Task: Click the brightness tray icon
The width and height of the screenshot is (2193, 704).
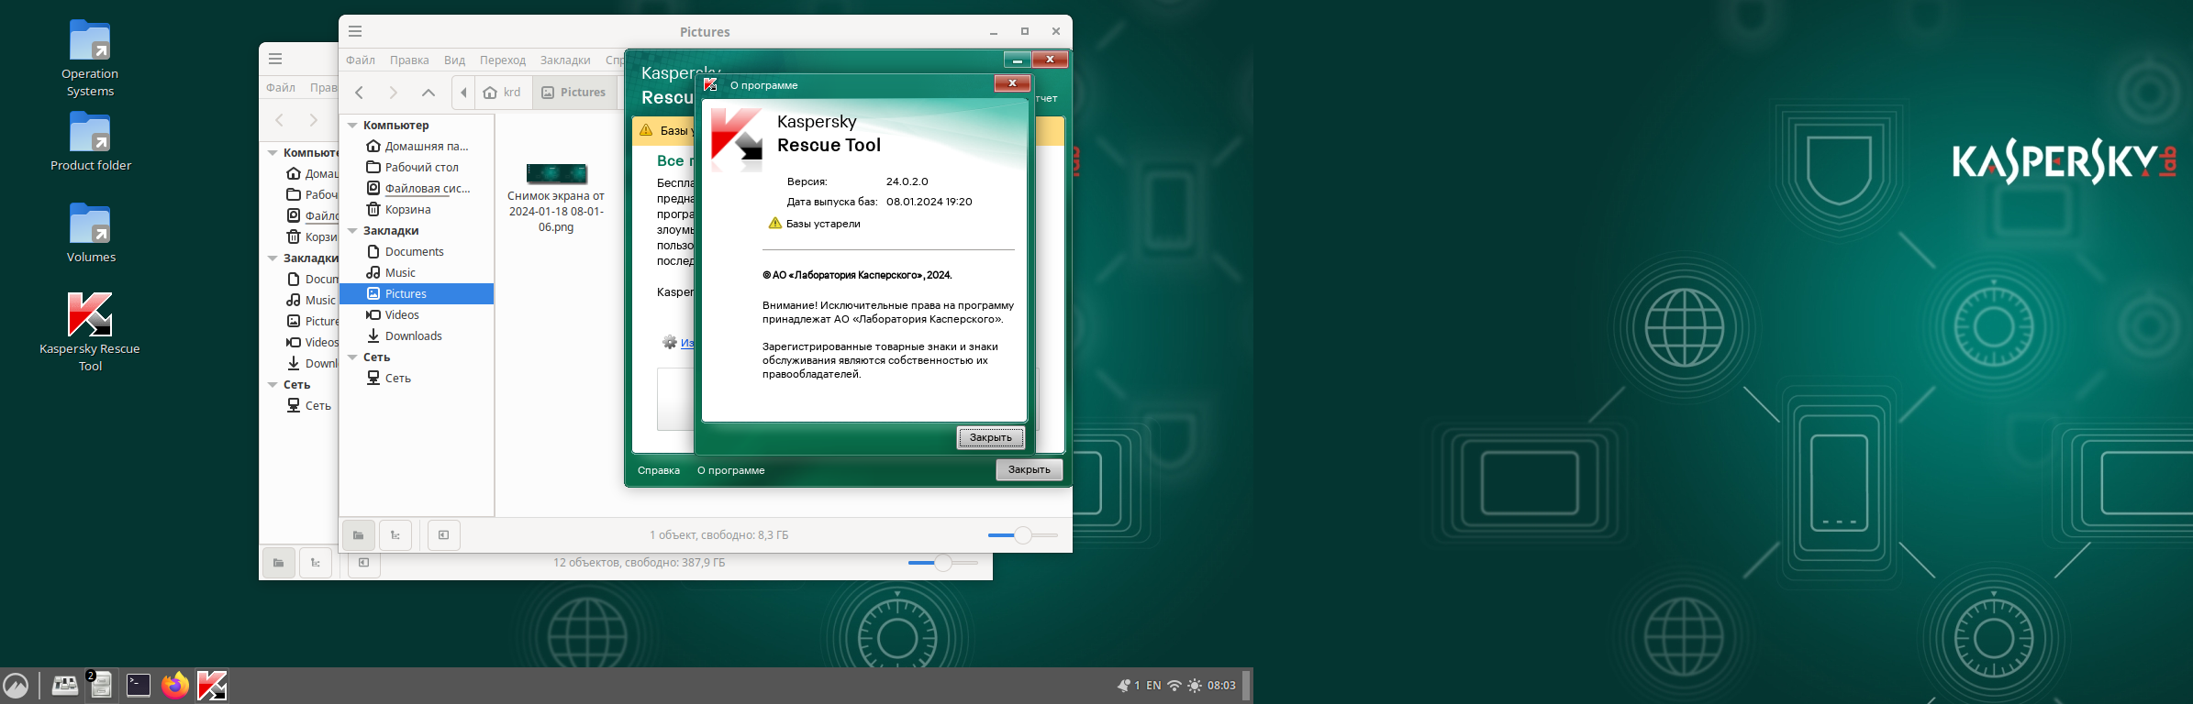Action: [1195, 685]
